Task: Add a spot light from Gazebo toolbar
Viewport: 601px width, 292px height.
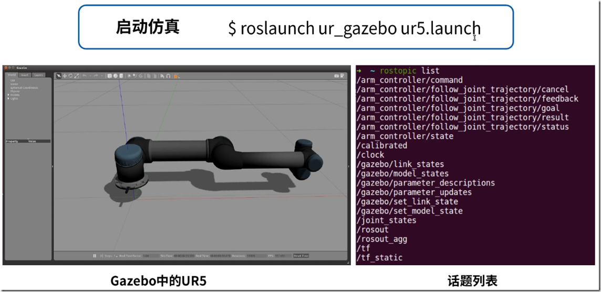Action: tap(134, 76)
